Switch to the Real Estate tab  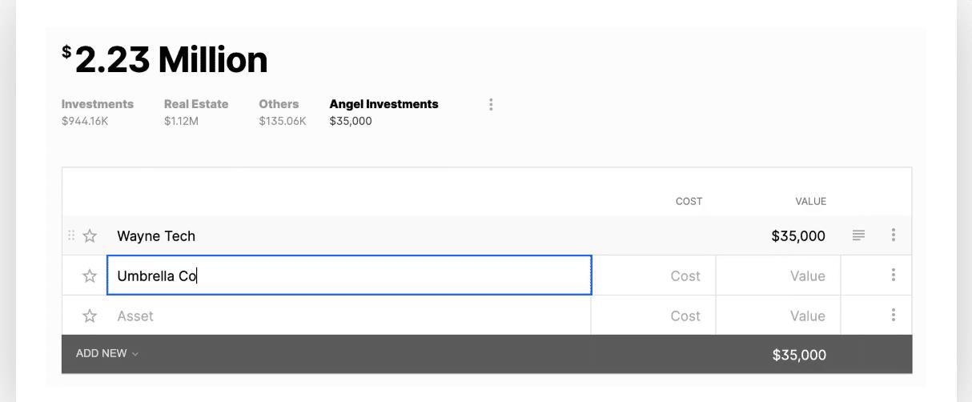tap(196, 112)
